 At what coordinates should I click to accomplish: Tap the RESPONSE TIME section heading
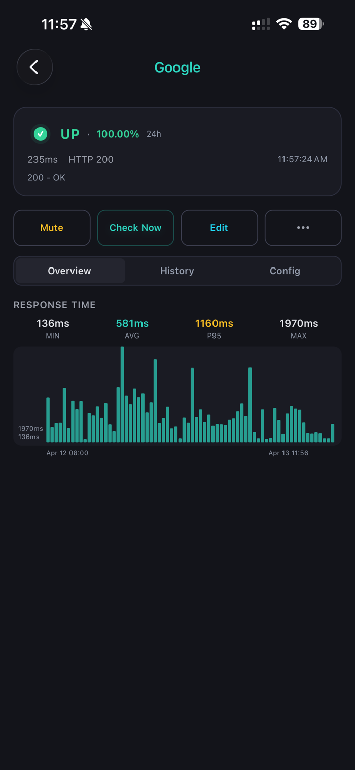(x=55, y=305)
